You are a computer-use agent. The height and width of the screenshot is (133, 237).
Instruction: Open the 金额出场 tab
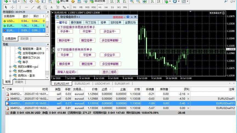130,22
